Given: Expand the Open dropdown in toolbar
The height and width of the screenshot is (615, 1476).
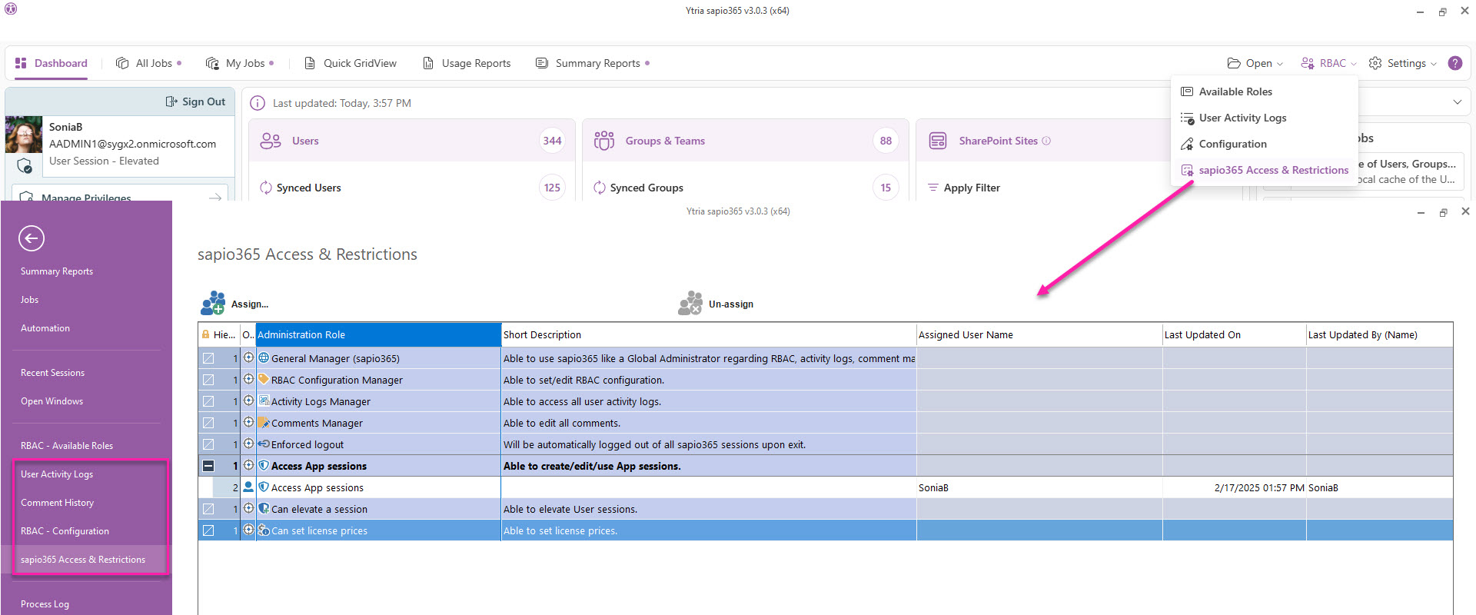Looking at the screenshot, I should (1255, 63).
